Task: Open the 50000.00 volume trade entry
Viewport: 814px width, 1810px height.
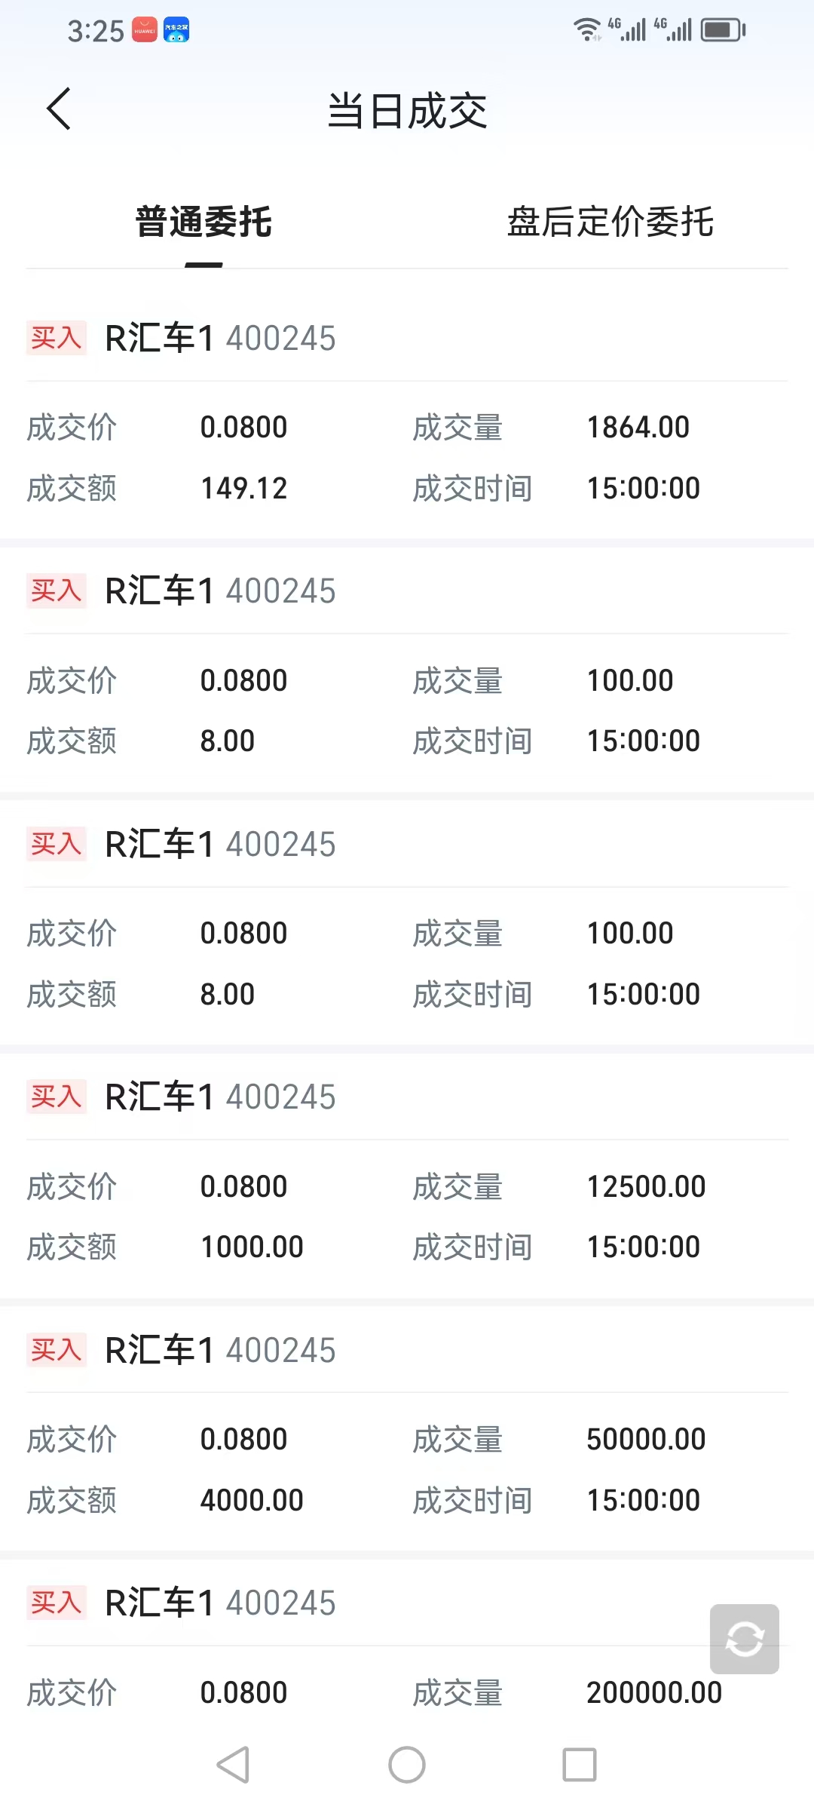Action: (x=646, y=1439)
